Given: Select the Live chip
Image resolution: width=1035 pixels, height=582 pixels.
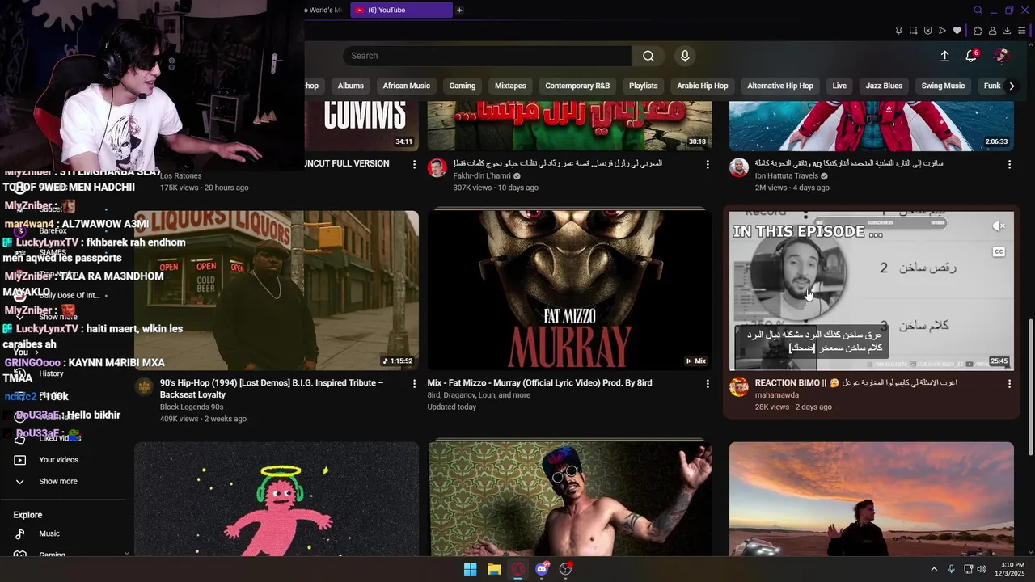Looking at the screenshot, I should pos(839,86).
